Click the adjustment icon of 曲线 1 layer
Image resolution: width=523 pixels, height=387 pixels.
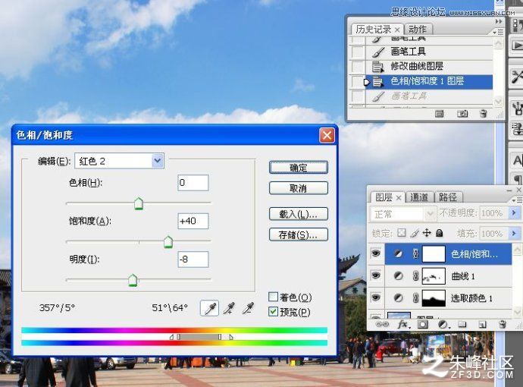tap(398, 276)
